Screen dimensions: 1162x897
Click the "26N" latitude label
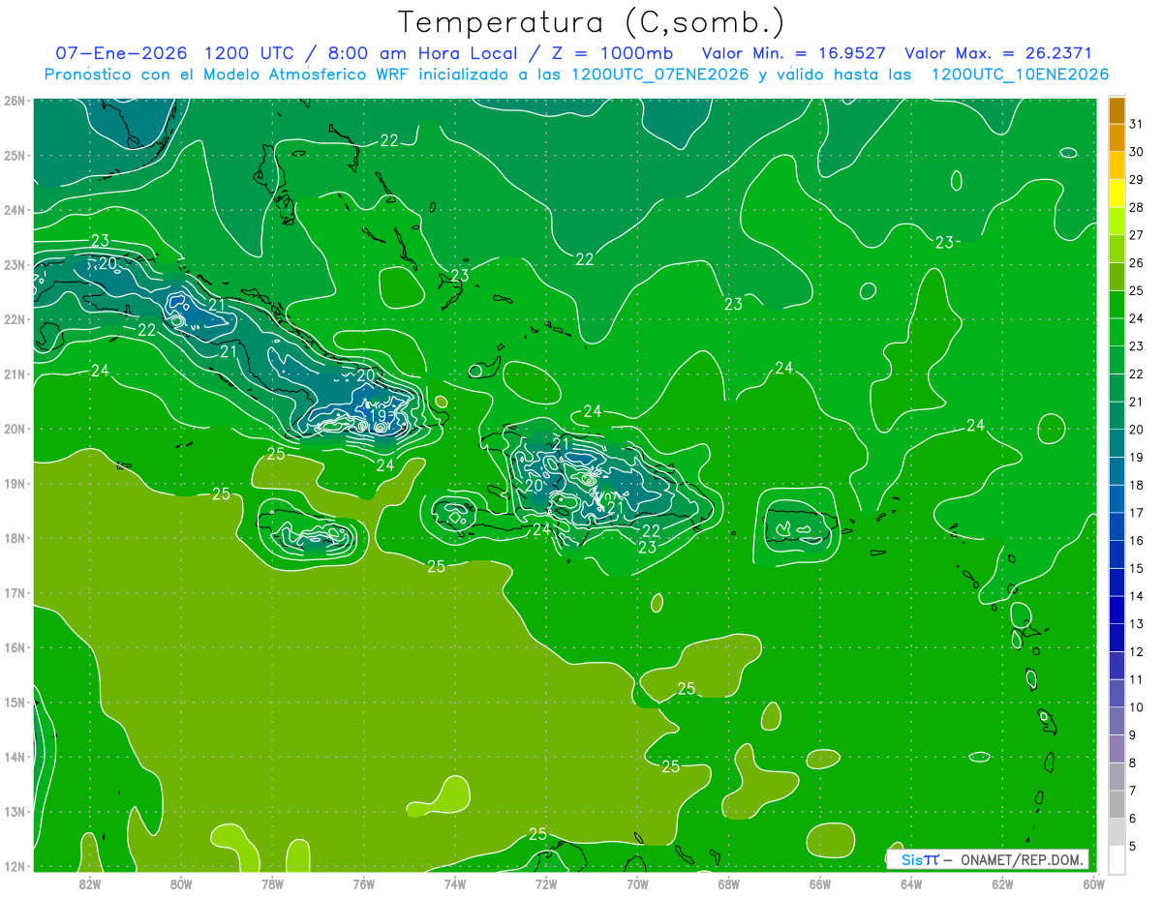pyautogui.click(x=15, y=101)
